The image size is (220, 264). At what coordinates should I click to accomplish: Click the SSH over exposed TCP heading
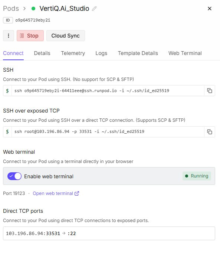point(31,111)
